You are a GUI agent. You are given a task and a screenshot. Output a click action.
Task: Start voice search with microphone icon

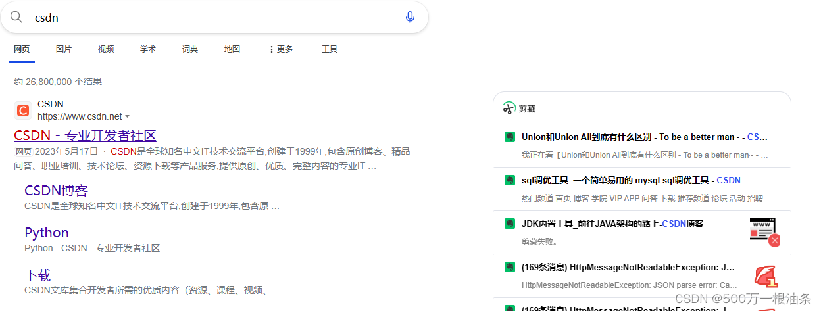point(410,17)
